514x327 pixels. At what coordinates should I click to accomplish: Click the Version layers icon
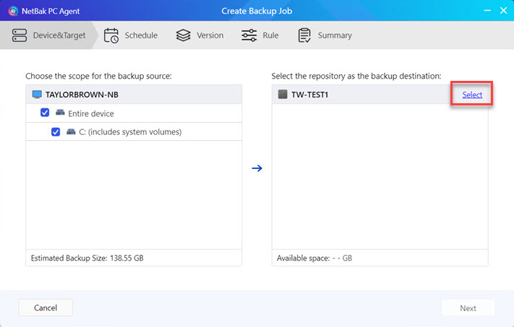tap(184, 35)
